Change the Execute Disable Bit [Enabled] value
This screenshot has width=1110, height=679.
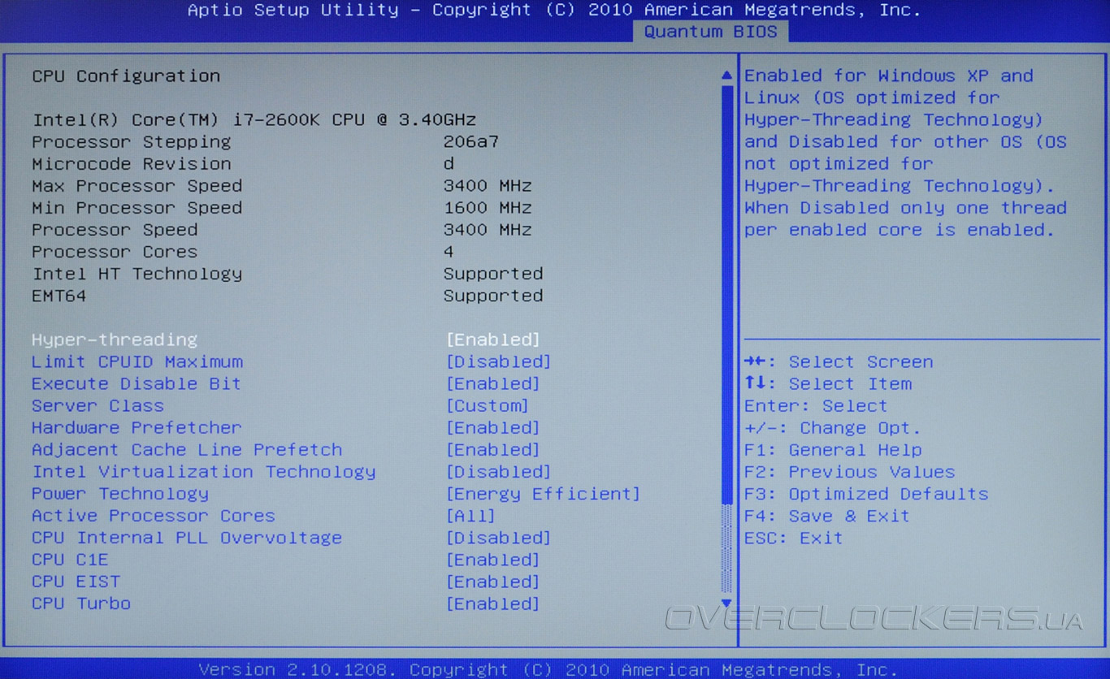(493, 383)
